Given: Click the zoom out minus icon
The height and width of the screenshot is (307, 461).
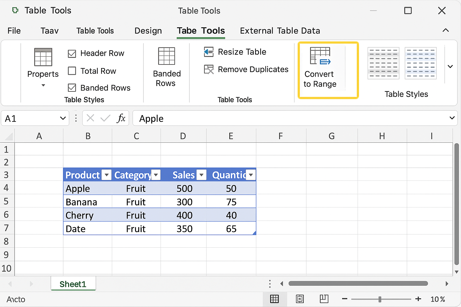Looking at the screenshot, I should click(x=345, y=299).
